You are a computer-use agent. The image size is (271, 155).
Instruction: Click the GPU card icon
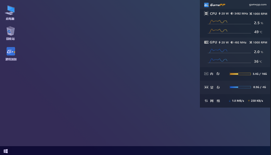(x=206, y=42)
